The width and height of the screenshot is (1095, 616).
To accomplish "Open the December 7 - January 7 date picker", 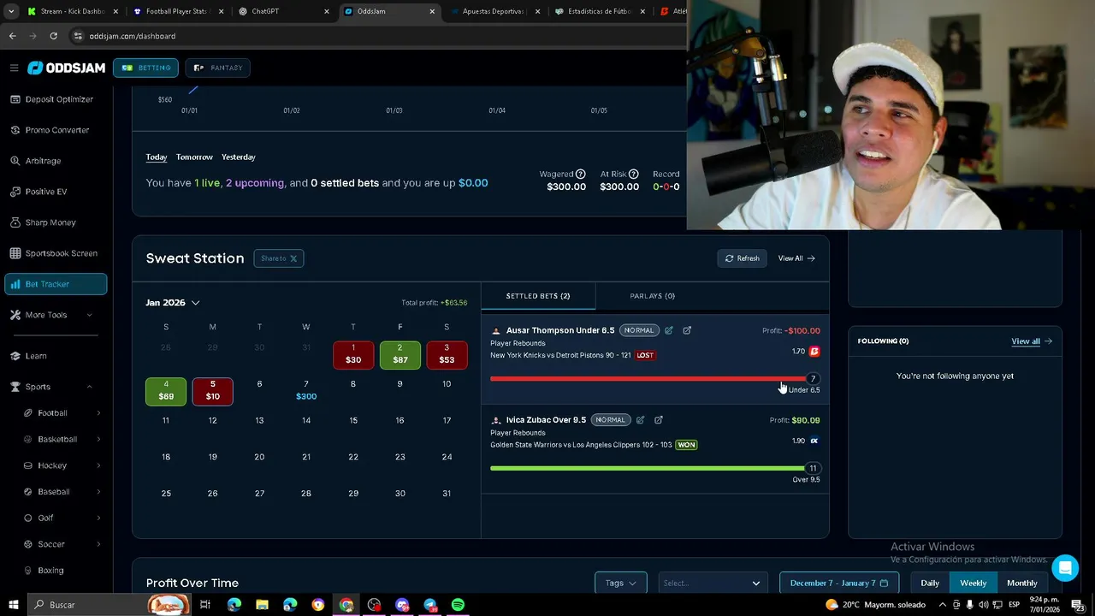I will tap(839, 583).
